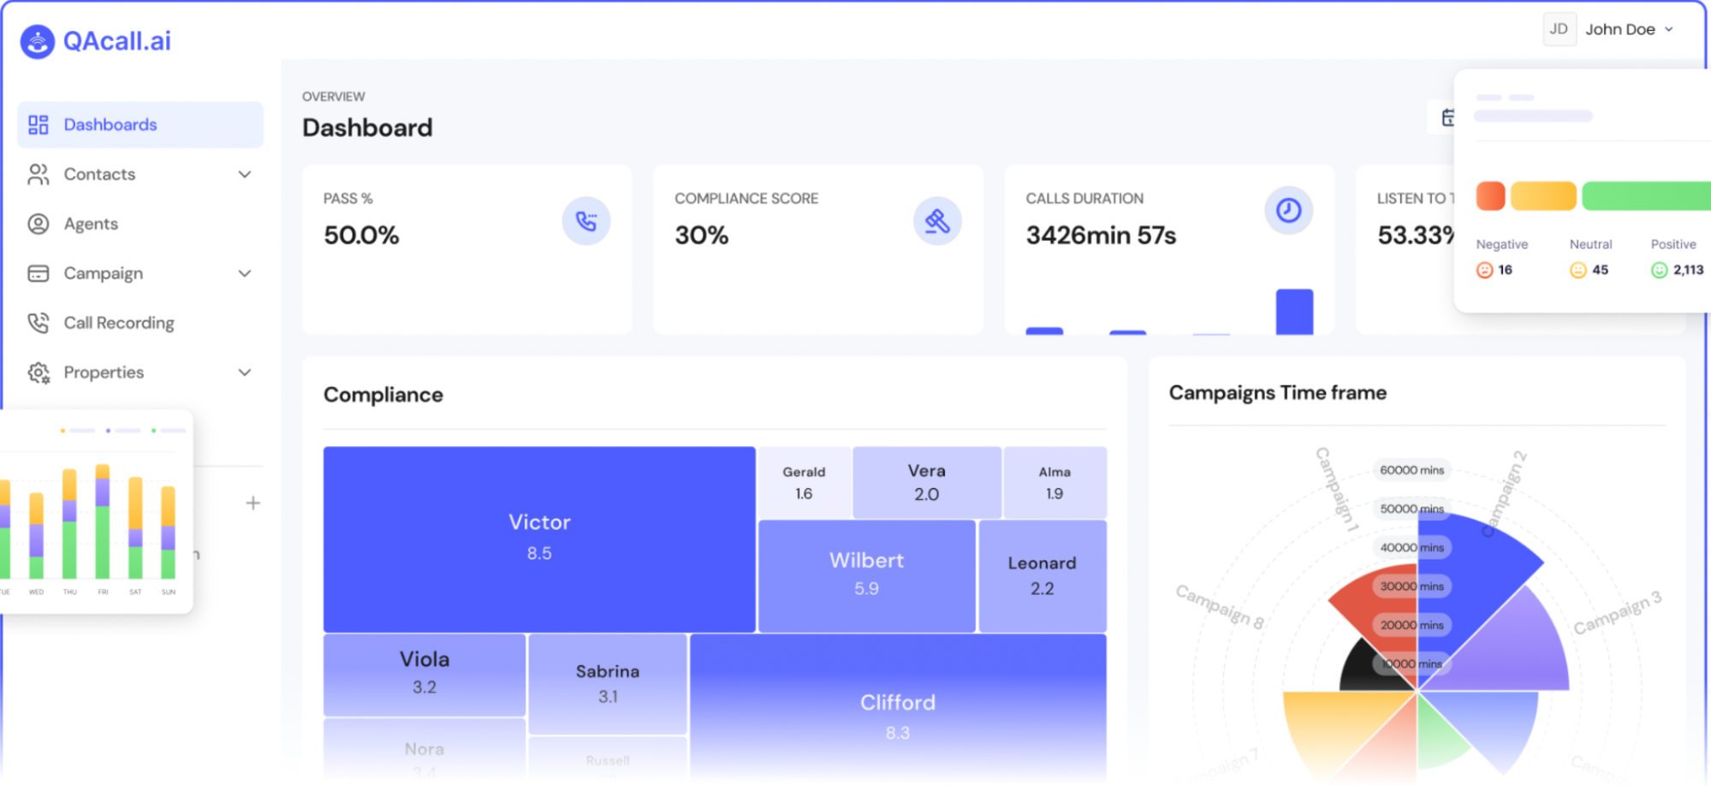The width and height of the screenshot is (1711, 786).
Task: Click the 60000 mins radial label
Action: (1411, 470)
